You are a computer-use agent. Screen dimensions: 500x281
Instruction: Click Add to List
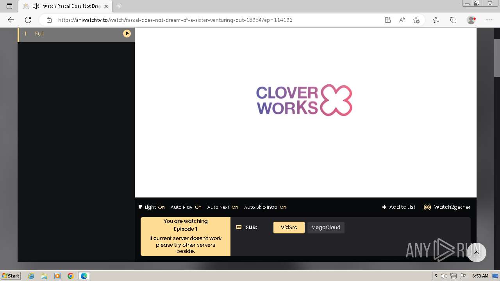pyautogui.click(x=399, y=207)
